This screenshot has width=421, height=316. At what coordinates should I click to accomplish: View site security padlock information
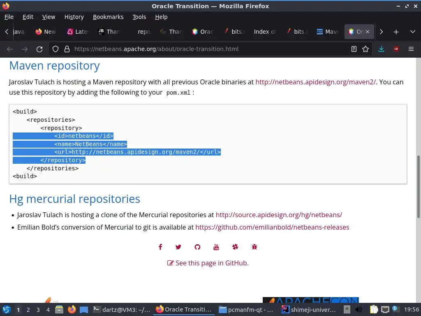(x=67, y=49)
